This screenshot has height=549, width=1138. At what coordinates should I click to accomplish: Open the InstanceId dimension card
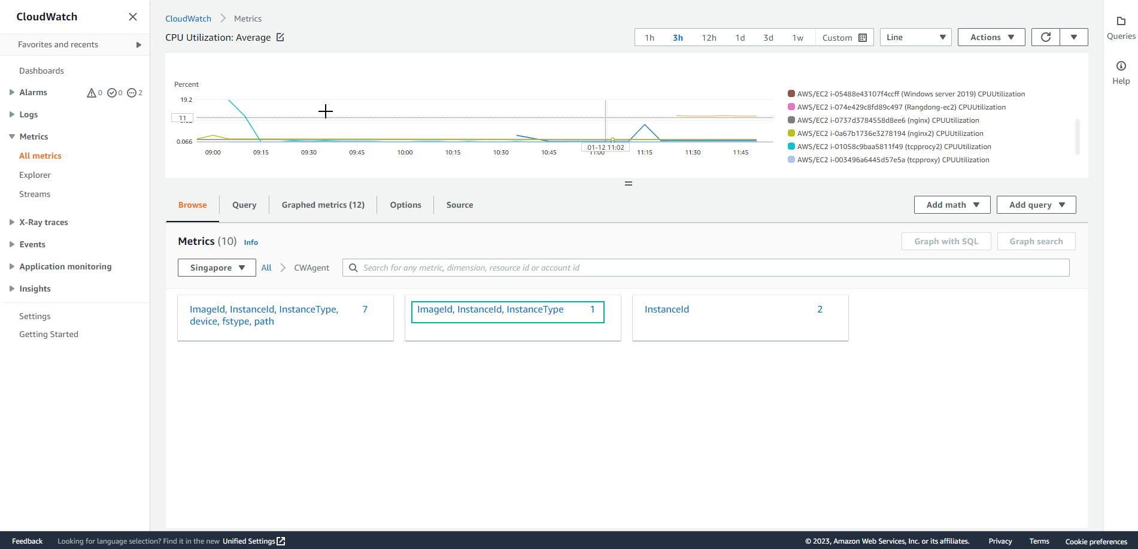pyautogui.click(x=741, y=318)
